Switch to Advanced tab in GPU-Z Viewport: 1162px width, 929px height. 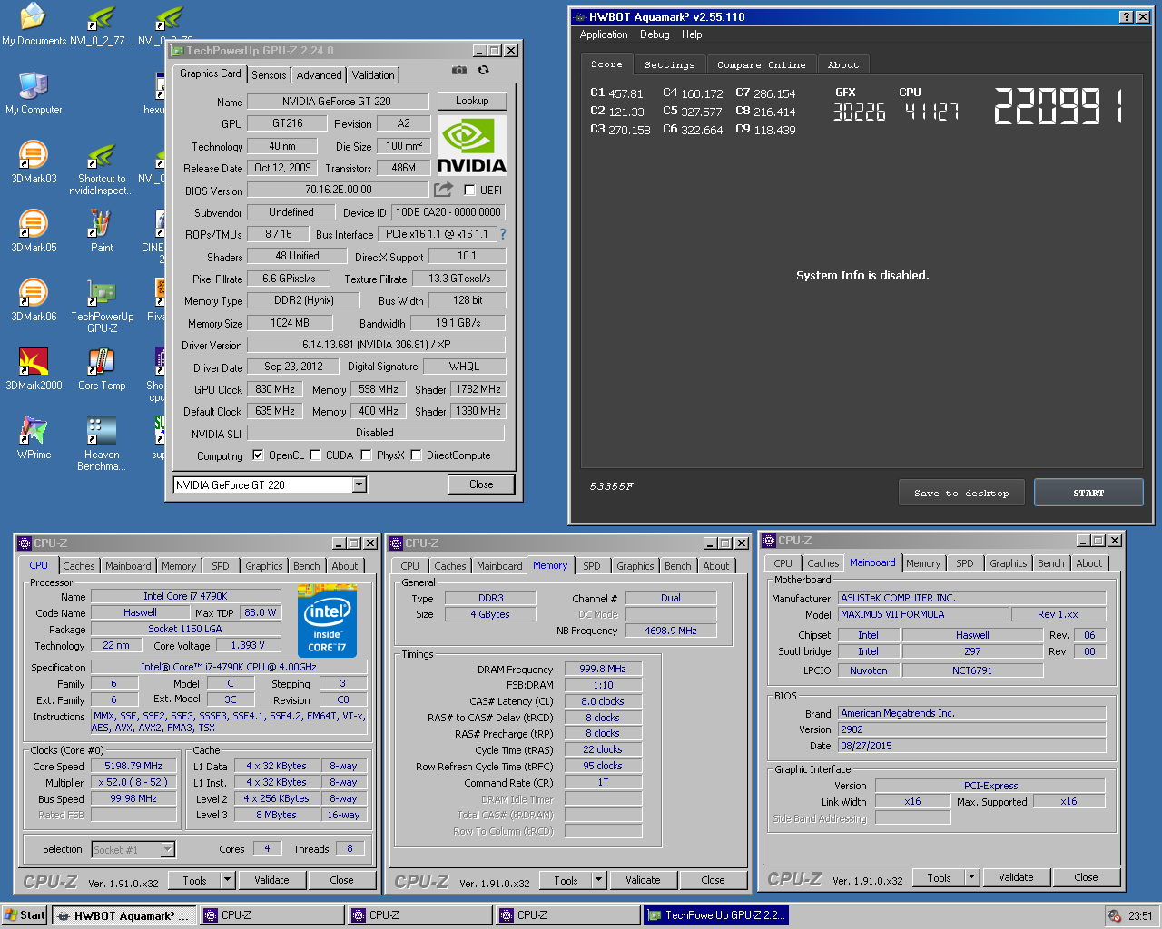point(319,75)
